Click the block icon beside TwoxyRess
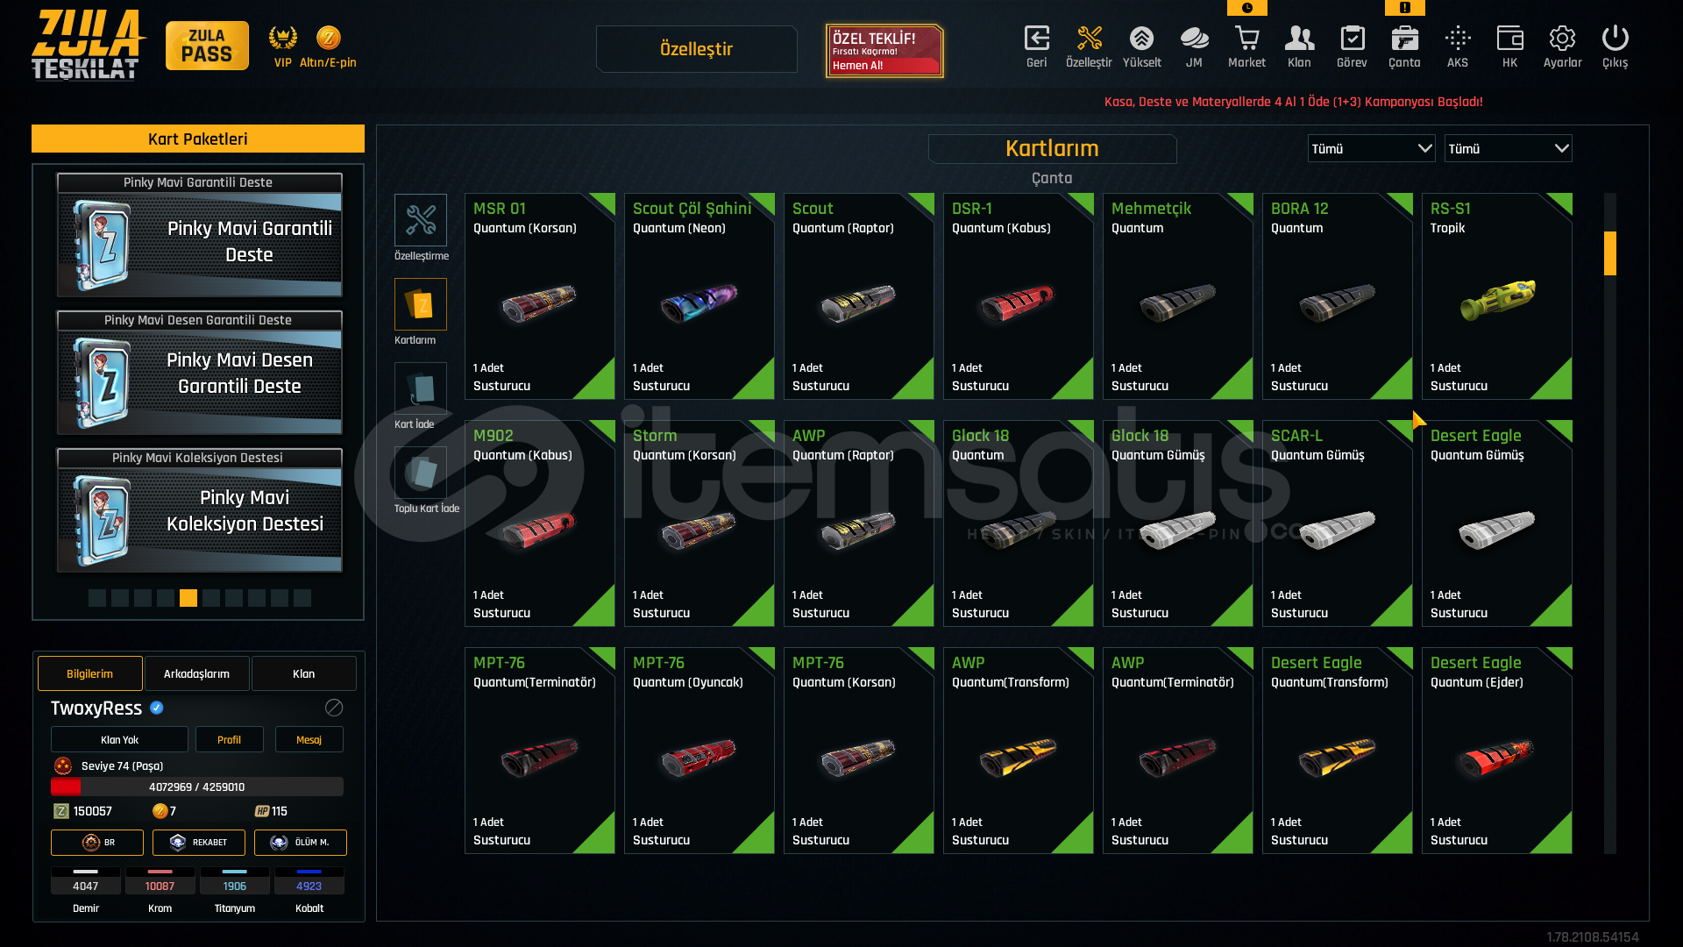This screenshot has height=947, width=1683. [334, 708]
